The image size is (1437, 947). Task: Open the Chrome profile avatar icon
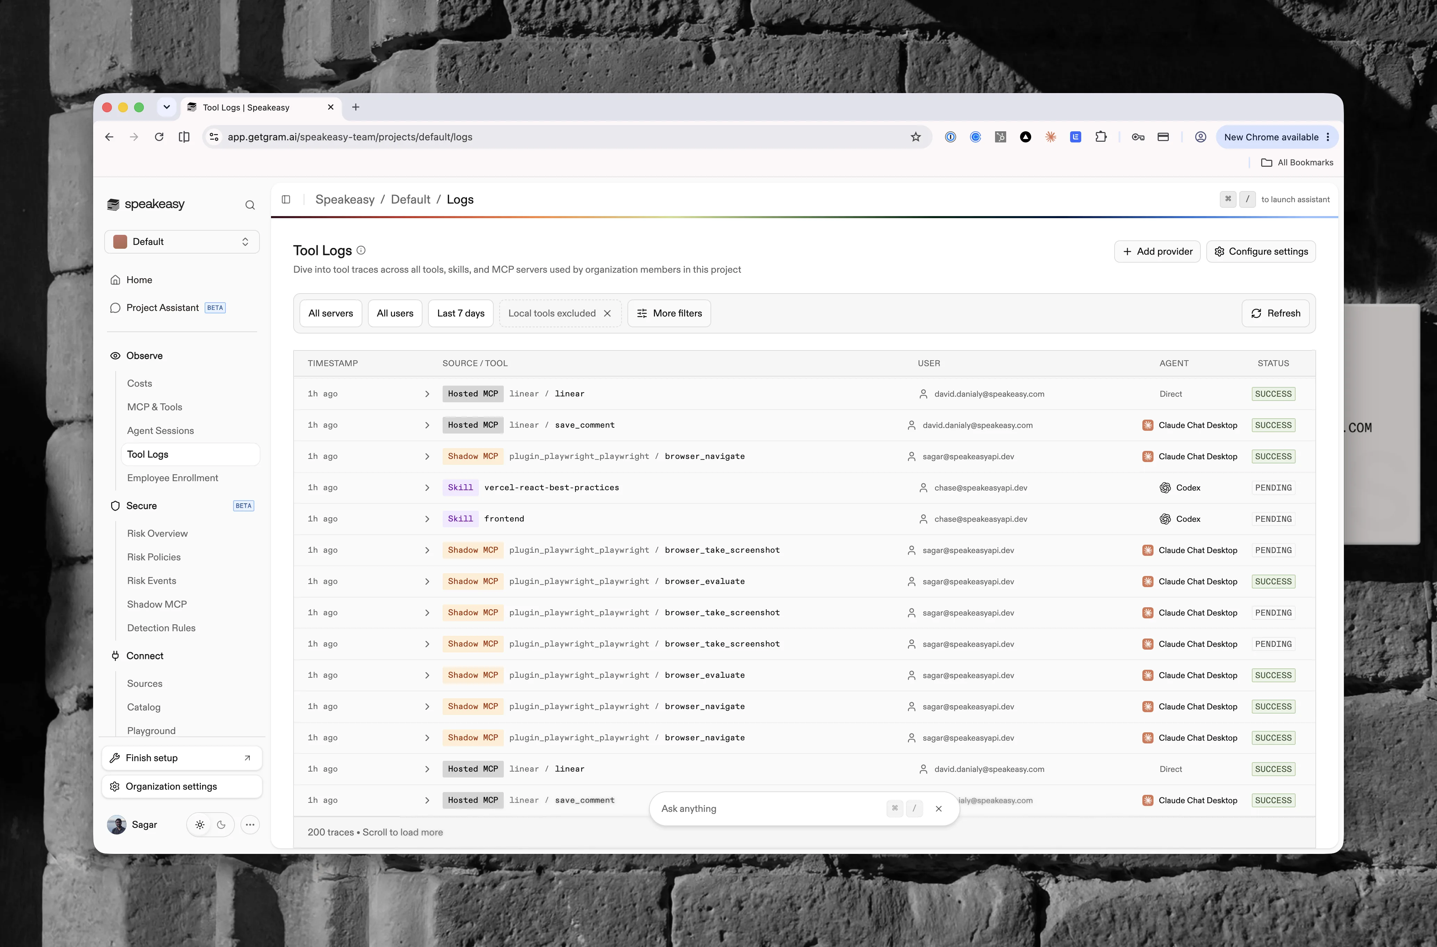tap(1200, 137)
